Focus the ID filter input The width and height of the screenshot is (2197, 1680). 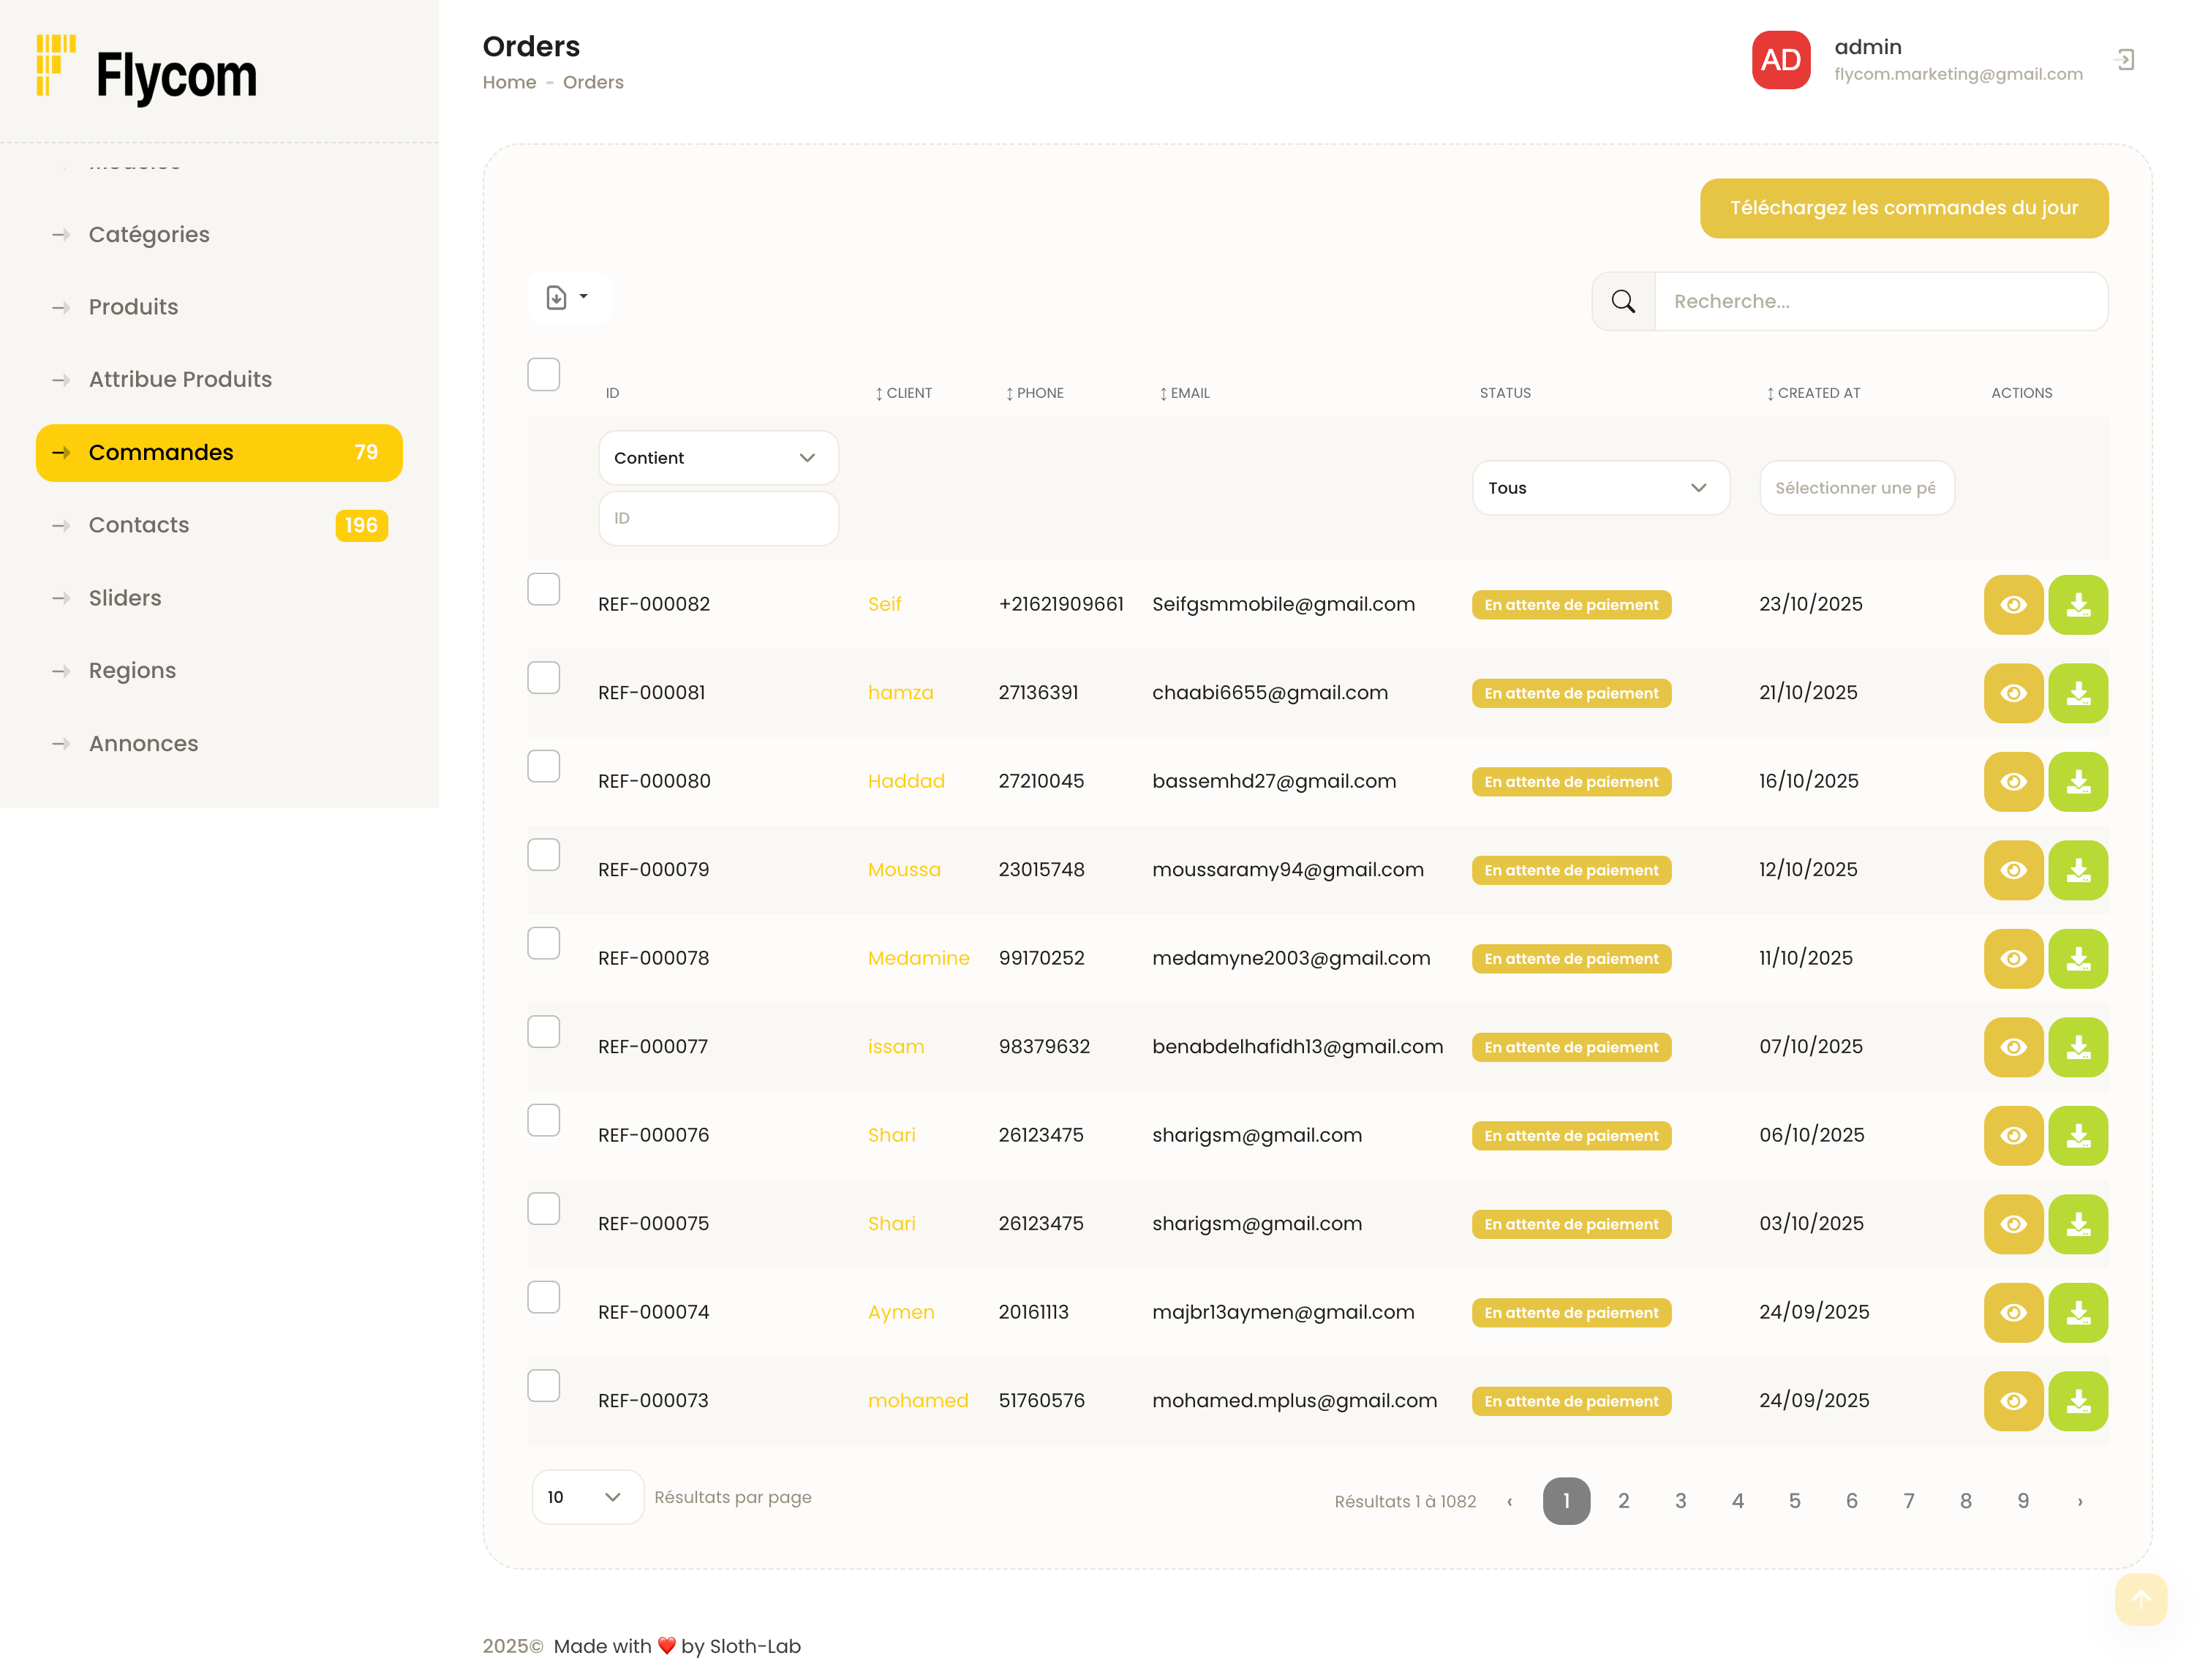[718, 518]
